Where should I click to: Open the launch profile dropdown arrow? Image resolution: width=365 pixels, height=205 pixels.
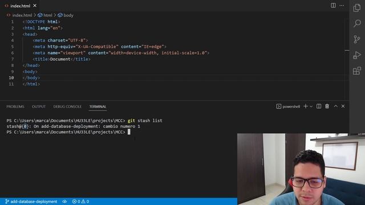pos(311,106)
